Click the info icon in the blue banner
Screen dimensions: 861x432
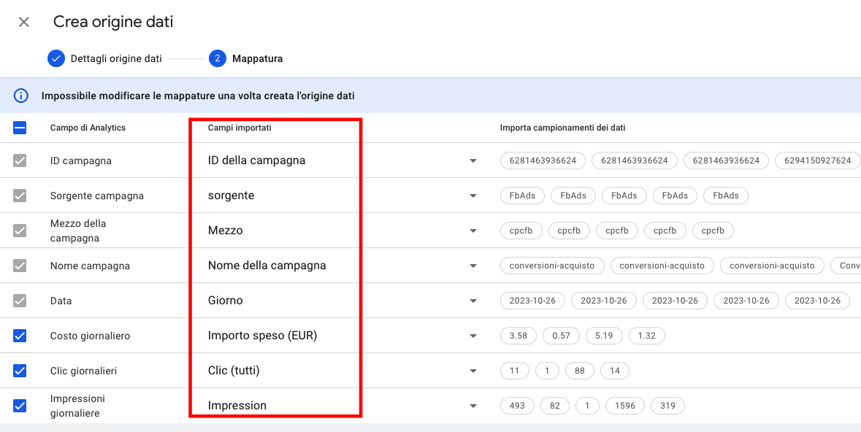click(x=21, y=96)
